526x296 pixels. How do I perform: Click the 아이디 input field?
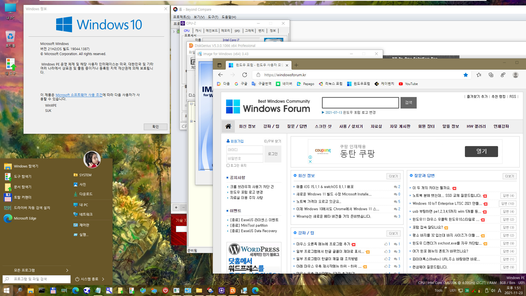pos(245,150)
